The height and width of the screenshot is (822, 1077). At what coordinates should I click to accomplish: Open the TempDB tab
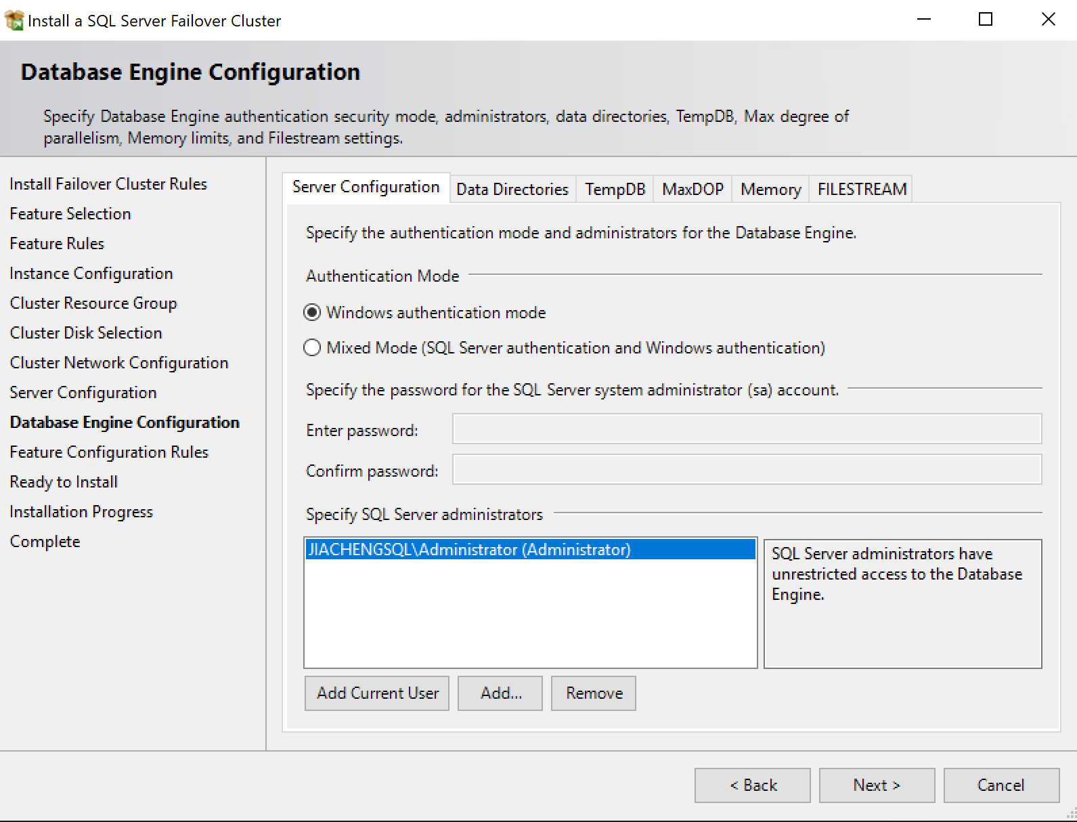(615, 190)
